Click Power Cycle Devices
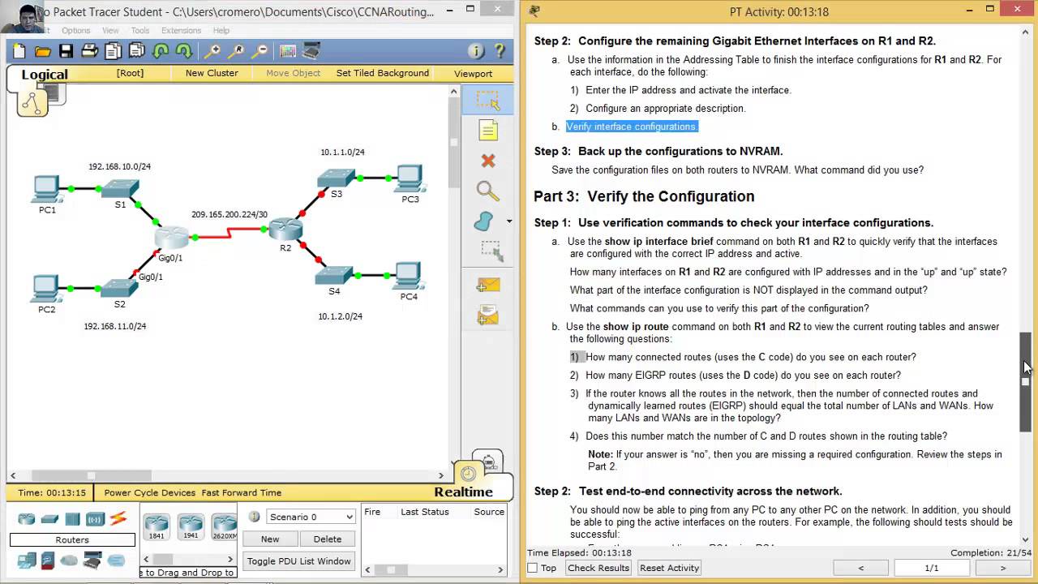The height and width of the screenshot is (584, 1038). pyautogui.click(x=149, y=492)
